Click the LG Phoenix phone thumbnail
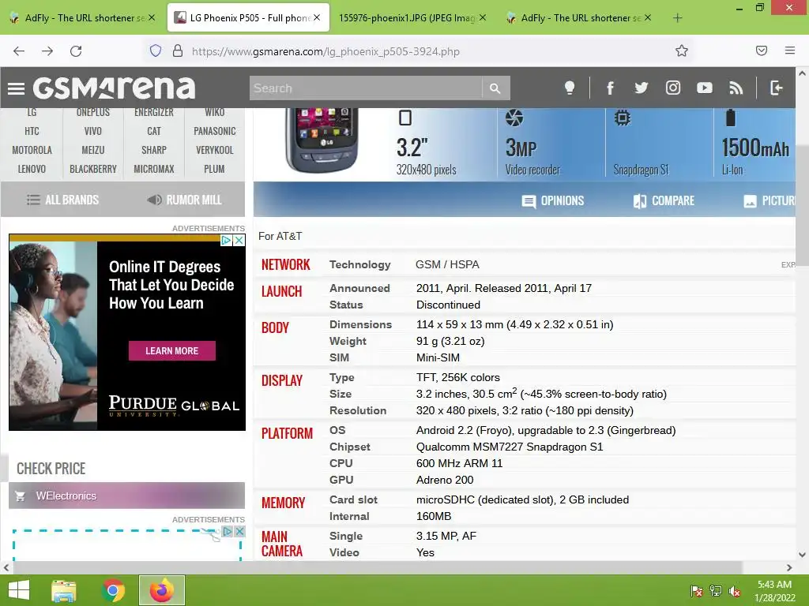Viewport: 809px width, 606px height. pos(322,139)
